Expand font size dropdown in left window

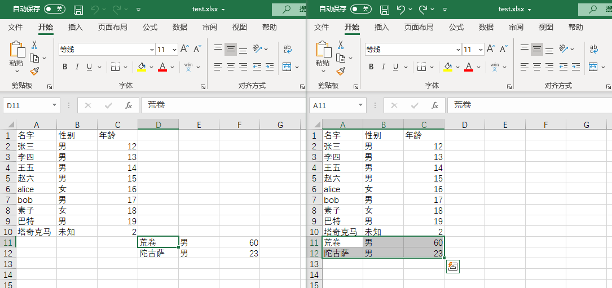tap(174, 50)
